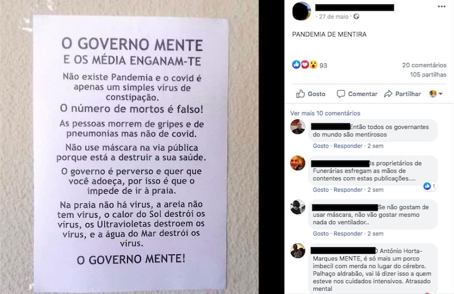The width and height of the screenshot is (454, 294).
Task: Click the thumbs-up Gosto icon
Action: click(301, 93)
